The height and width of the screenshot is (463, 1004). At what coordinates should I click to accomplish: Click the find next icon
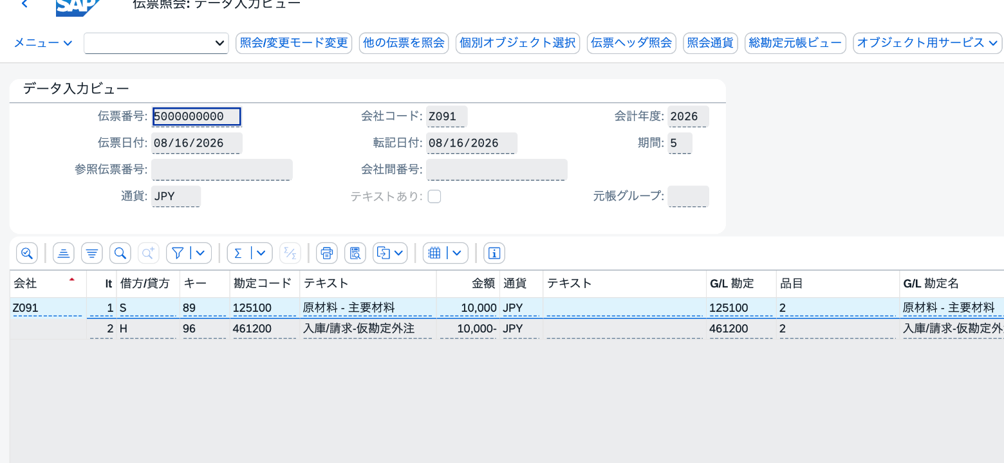[149, 253]
